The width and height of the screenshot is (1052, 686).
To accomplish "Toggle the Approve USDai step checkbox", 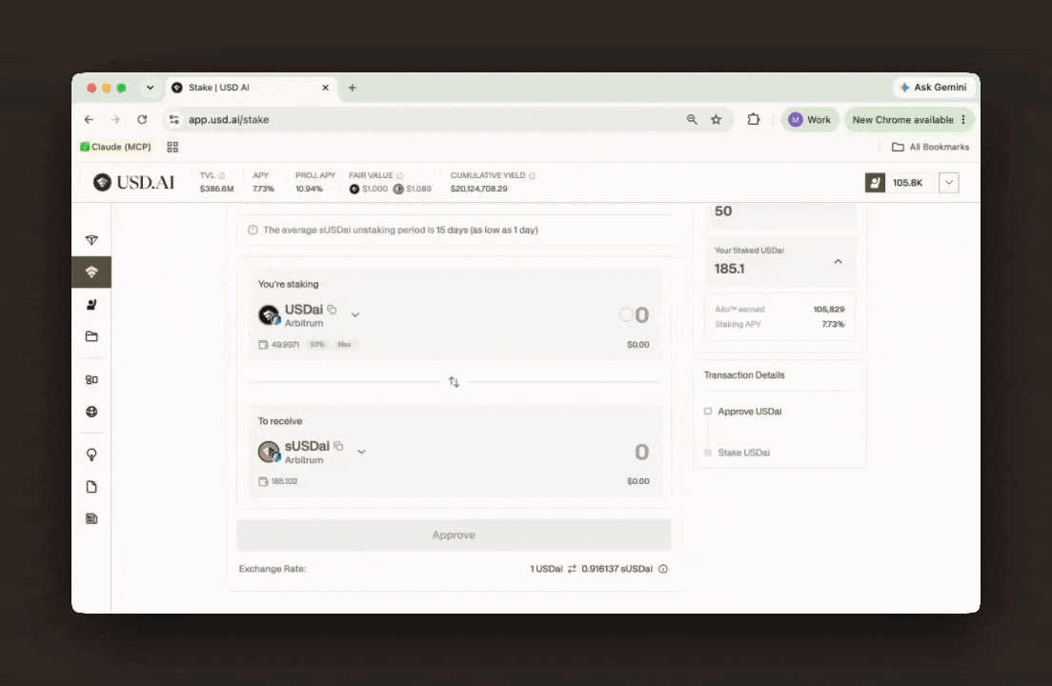I will (x=708, y=411).
